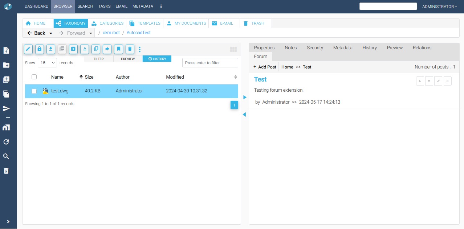Screen dimensions: 464x229
Task: Switch to the TEMPLATES tab
Action: pyautogui.click(x=145, y=23)
